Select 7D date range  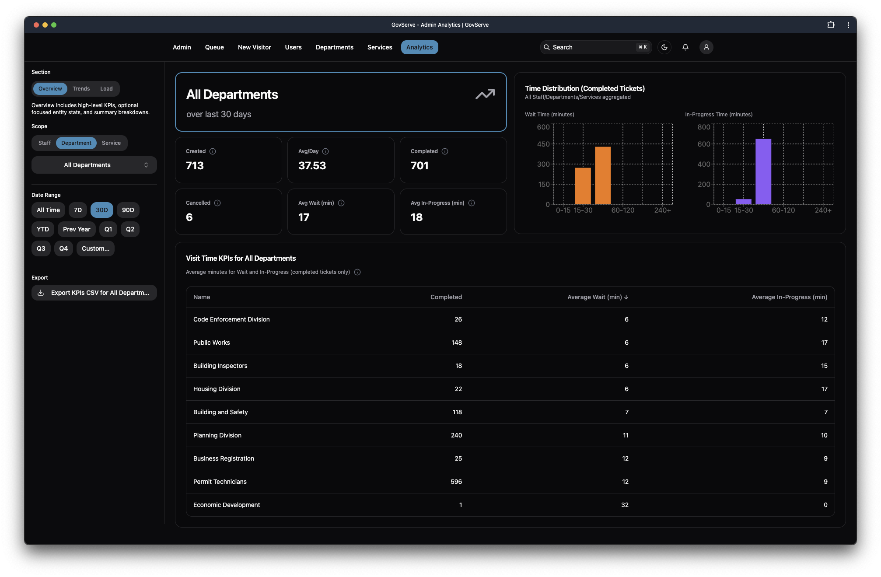tap(78, 210)
